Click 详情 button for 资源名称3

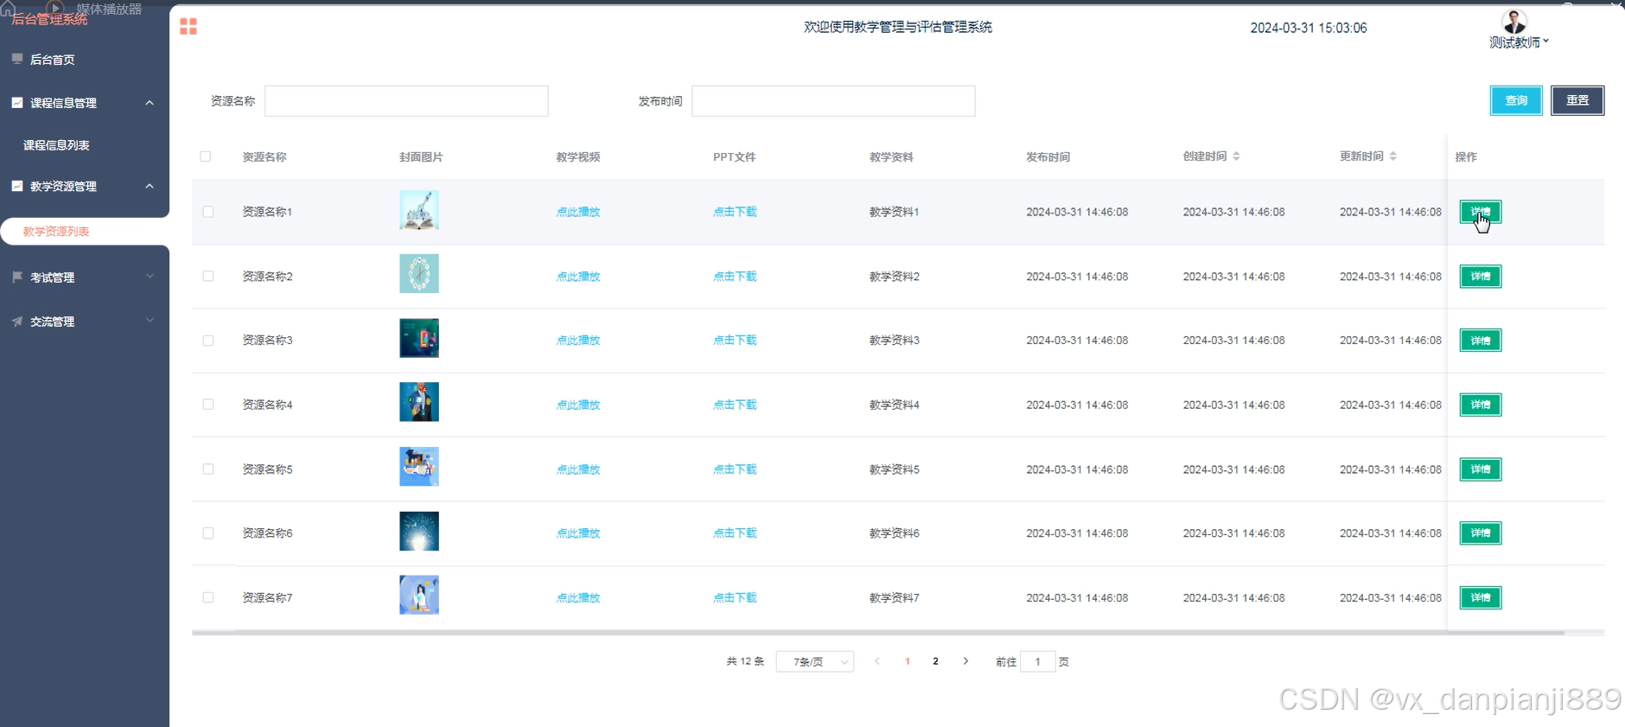1481,341
